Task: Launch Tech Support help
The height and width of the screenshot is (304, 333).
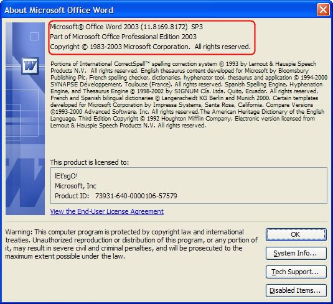Action: [296, 272]
